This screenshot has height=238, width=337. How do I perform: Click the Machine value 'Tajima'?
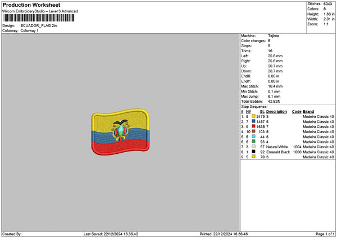click(x=274, y=36)
